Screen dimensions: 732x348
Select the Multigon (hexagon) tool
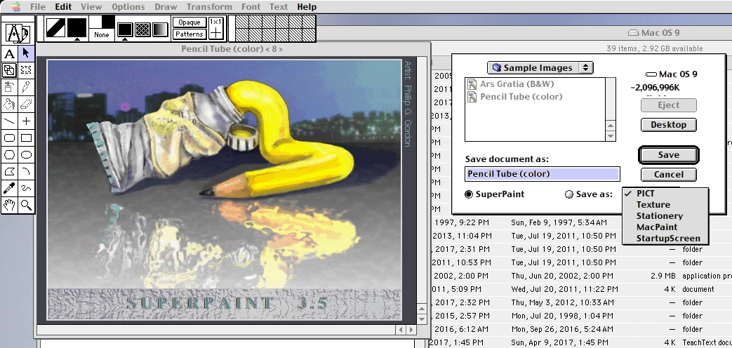pyautogui.click(x=9, y=154)
